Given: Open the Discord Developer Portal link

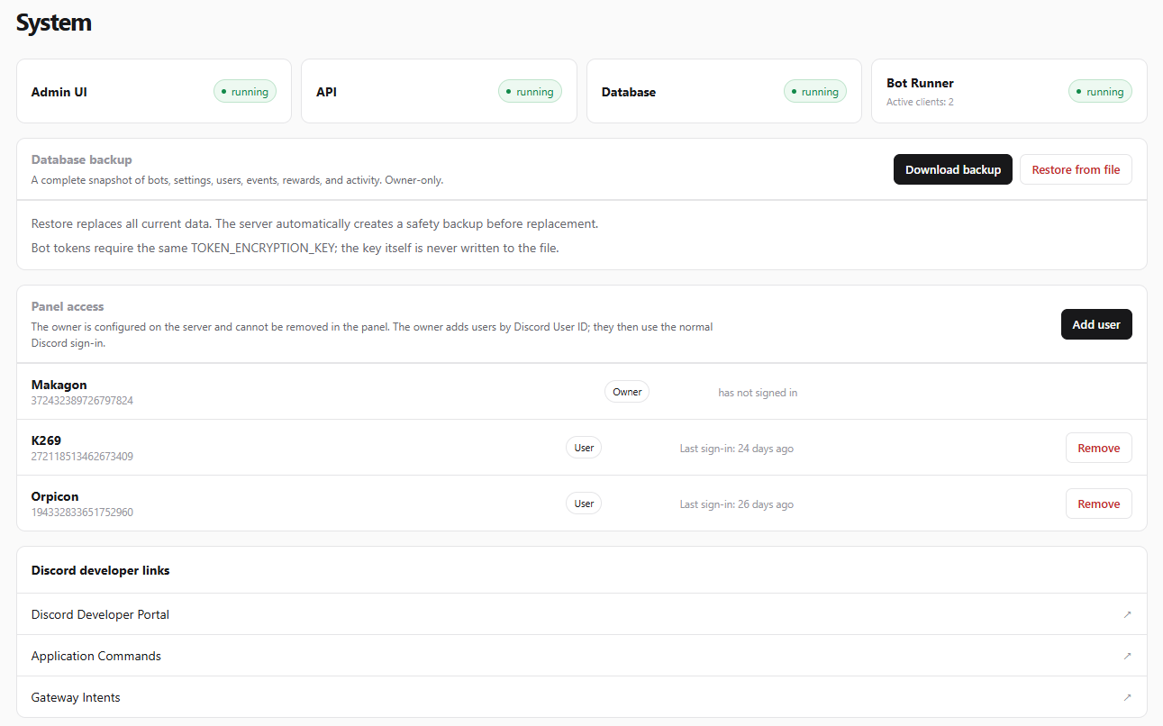Looking at the screenshot, I should click(x=582, y=614).
